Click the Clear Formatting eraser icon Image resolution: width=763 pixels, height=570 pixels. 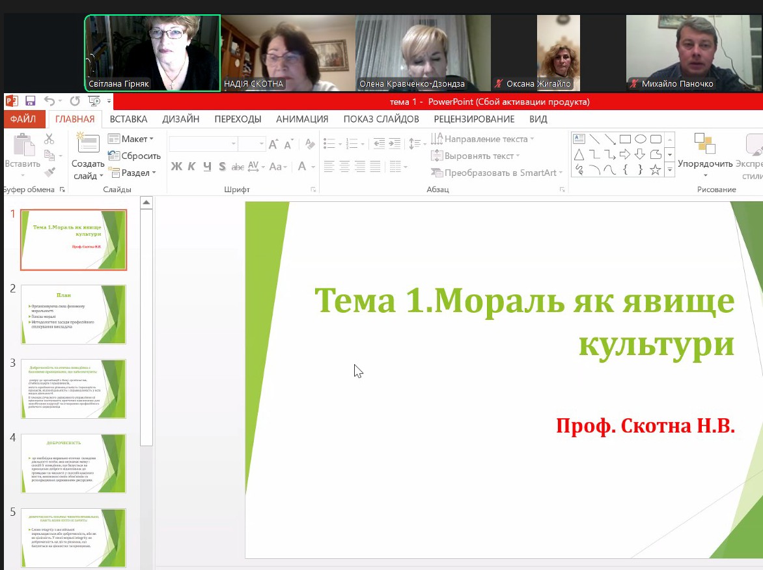tap(310, 144)
